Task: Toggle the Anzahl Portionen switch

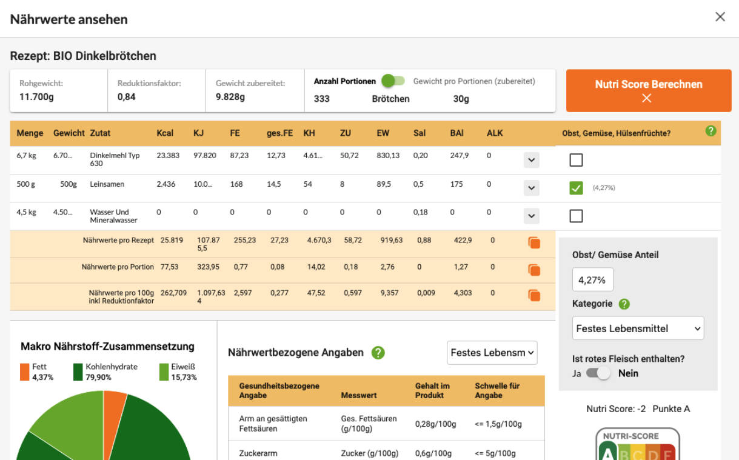Action: pyautogui.click(x=393, y=81)
